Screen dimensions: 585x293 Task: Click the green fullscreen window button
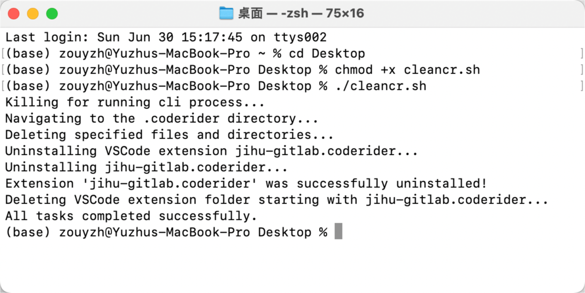pyautogui.click(x=52, y=13)
